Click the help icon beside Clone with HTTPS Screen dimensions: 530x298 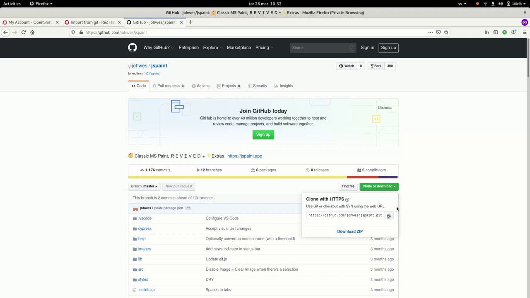point(347,199)
